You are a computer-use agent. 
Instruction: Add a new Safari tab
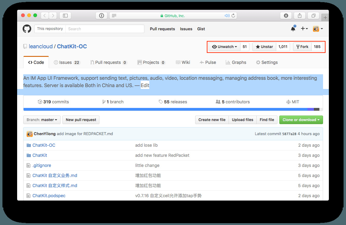(x=325, y=17)
